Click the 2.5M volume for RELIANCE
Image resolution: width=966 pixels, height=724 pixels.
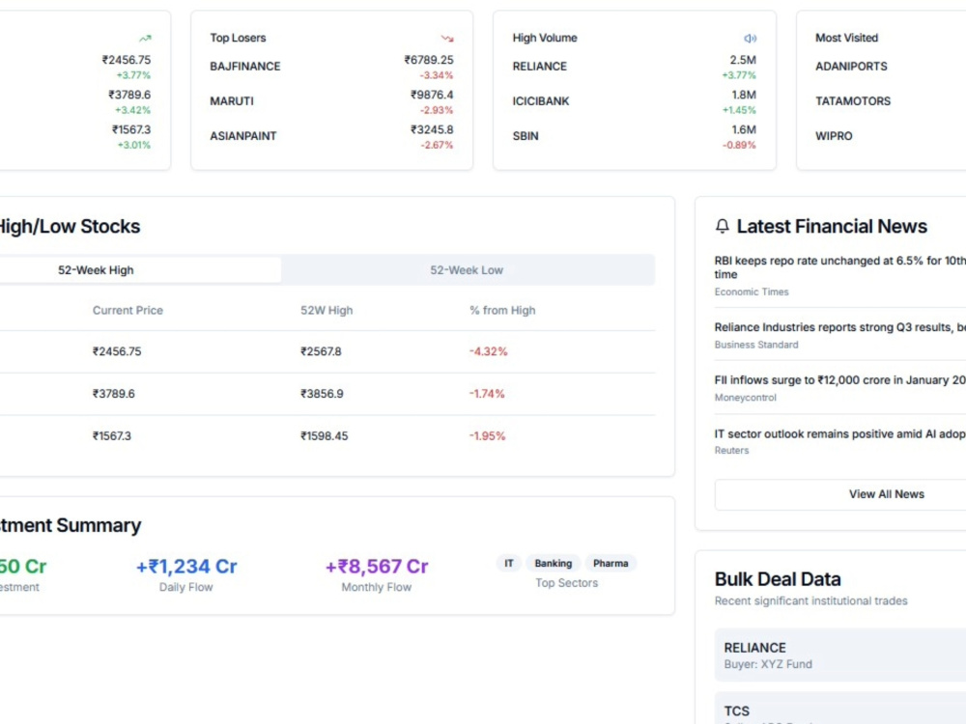743,60
